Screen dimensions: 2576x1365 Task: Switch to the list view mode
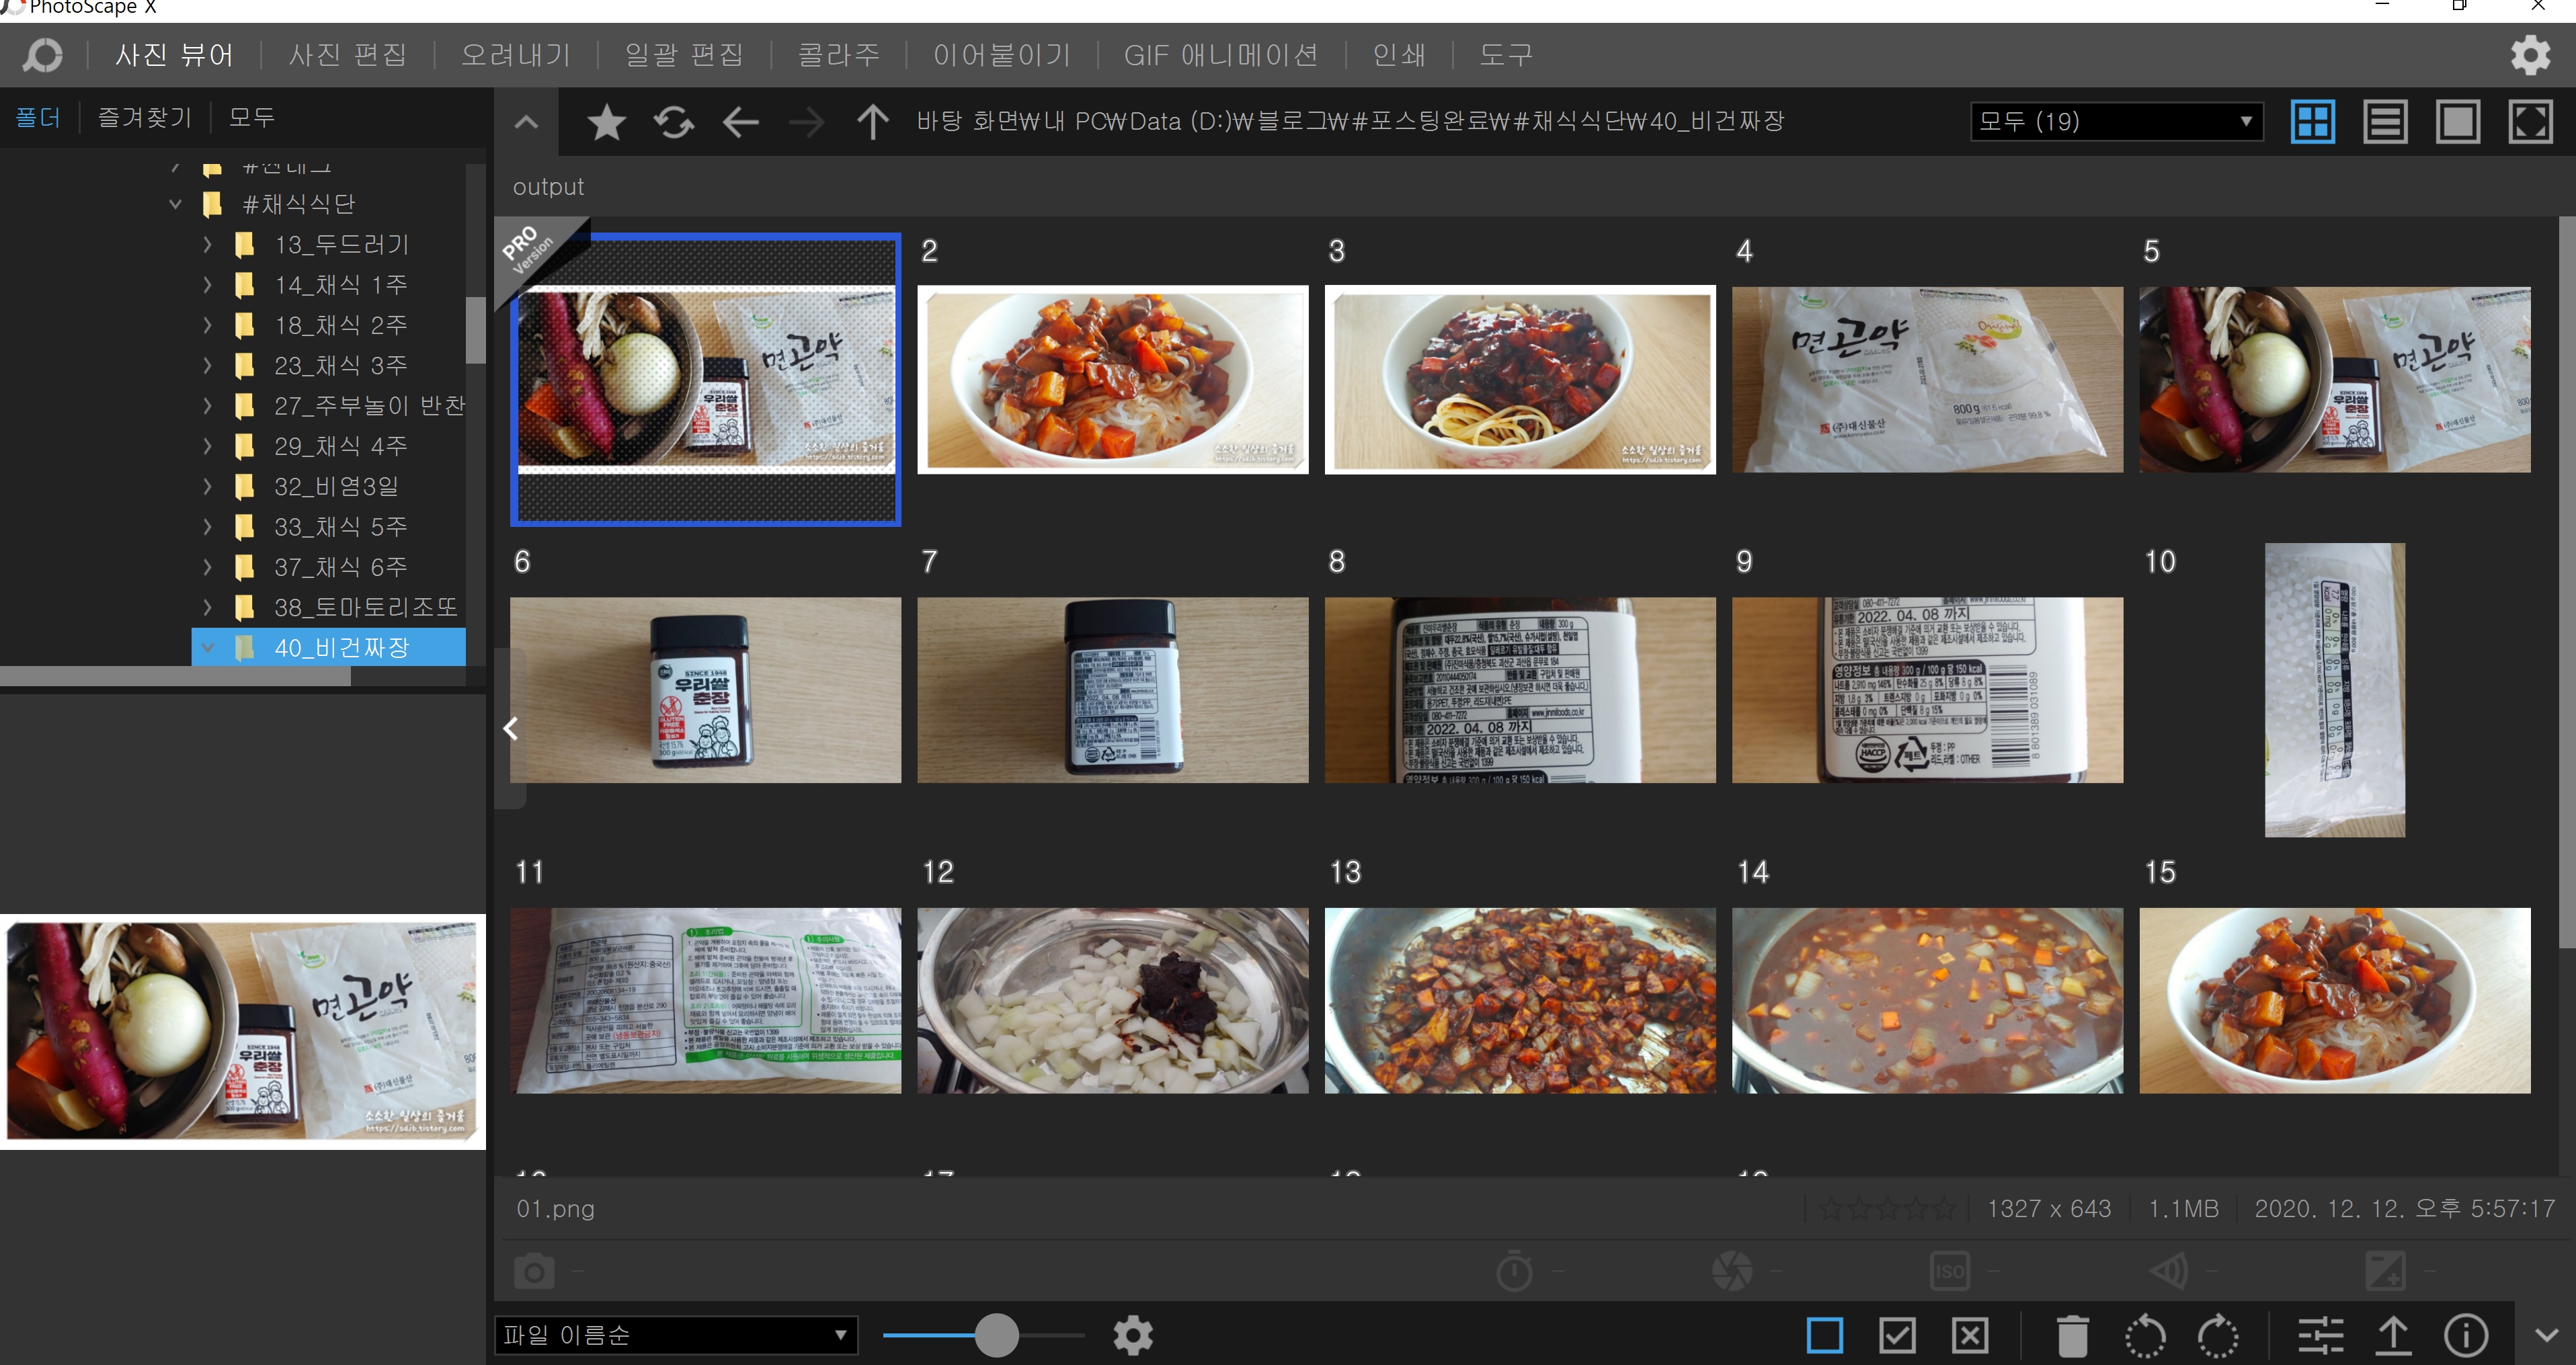(x=2385, y=122)
